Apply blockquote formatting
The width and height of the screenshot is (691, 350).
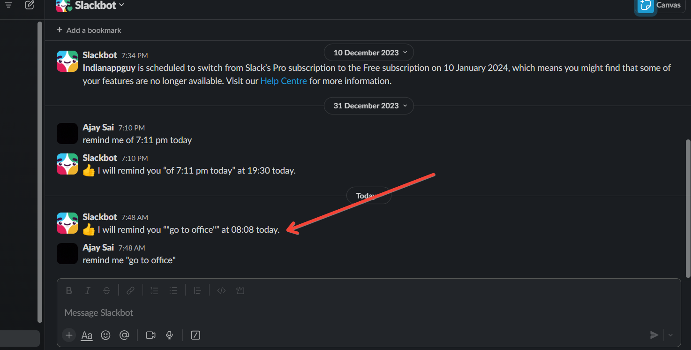(x=197, y=291)
